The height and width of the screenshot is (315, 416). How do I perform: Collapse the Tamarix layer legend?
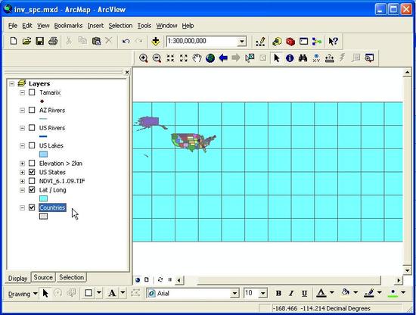(x=22, y=92)
